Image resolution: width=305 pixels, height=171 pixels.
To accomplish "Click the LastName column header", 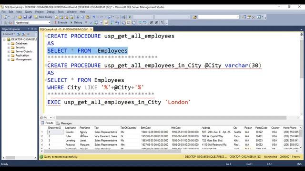I will [x=71, y=128].
